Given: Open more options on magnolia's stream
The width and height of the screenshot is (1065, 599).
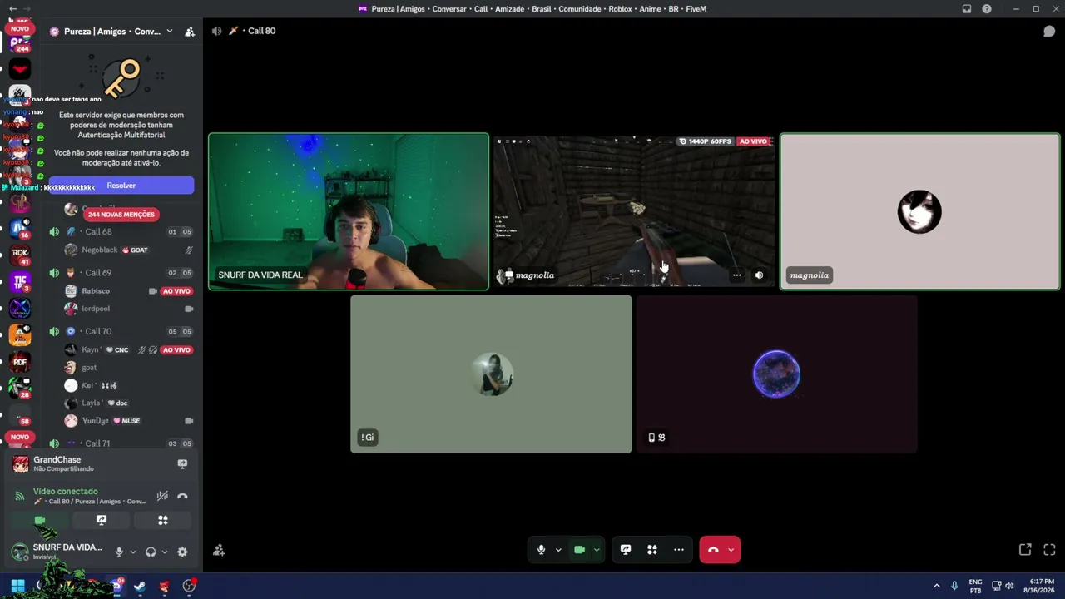Looking at the screenshot, I should pyautogui.click(x=737, y=275).
